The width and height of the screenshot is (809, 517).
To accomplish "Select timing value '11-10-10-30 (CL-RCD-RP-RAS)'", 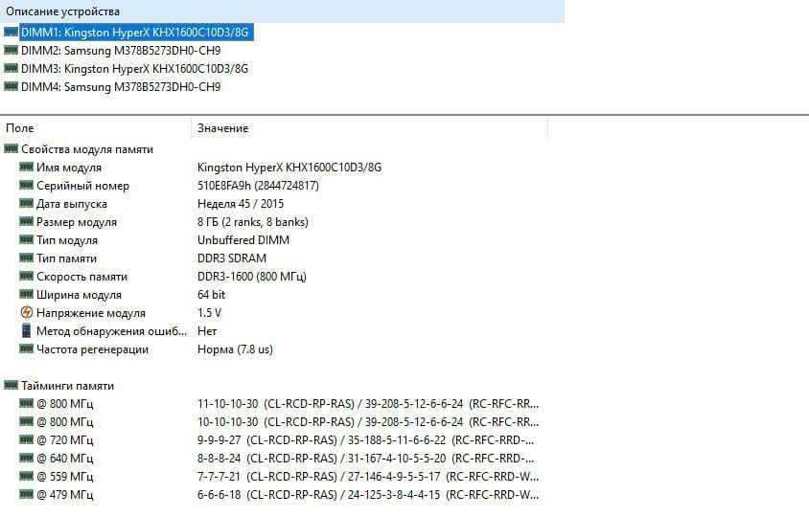I will click(276, 404).
